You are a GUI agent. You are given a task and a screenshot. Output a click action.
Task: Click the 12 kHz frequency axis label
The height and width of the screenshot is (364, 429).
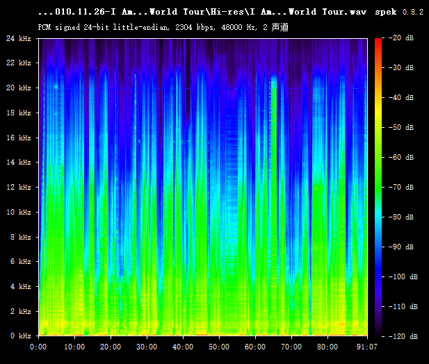(19, 187)
